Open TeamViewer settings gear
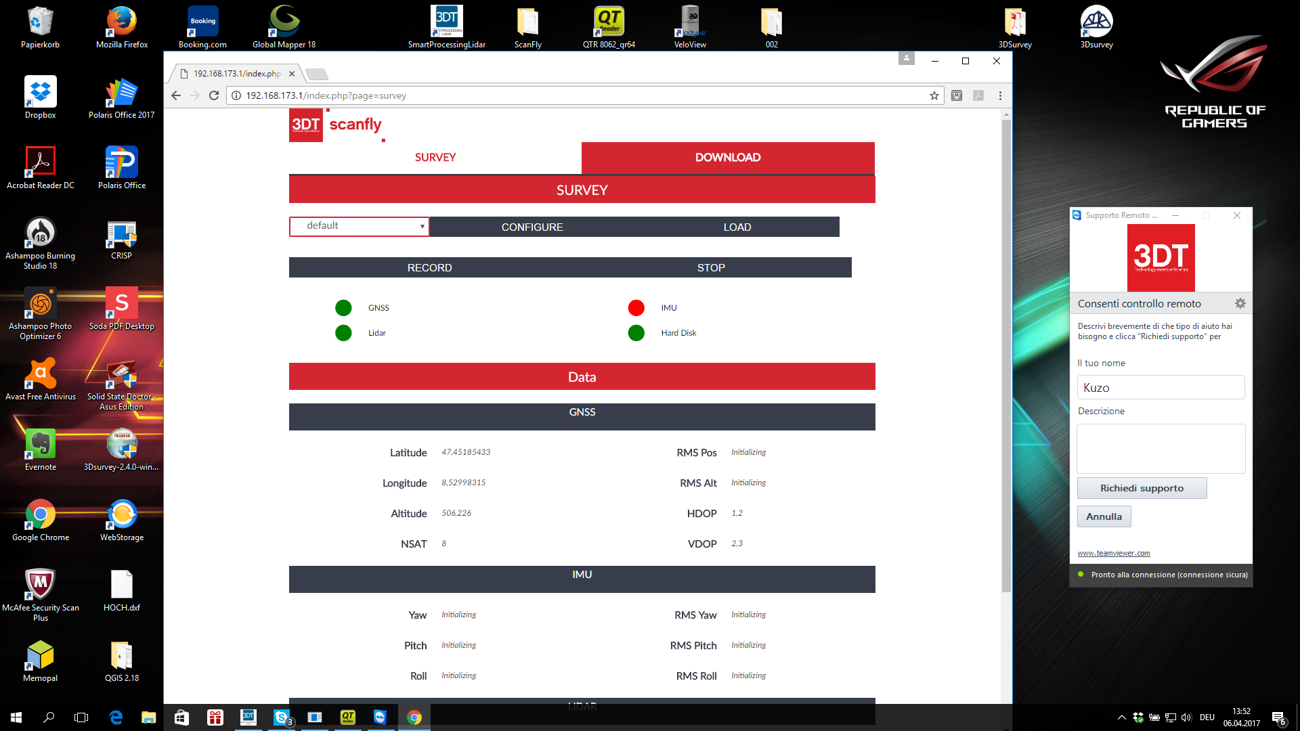This screenshot has height=731, width=1300. pos(1240,303)
